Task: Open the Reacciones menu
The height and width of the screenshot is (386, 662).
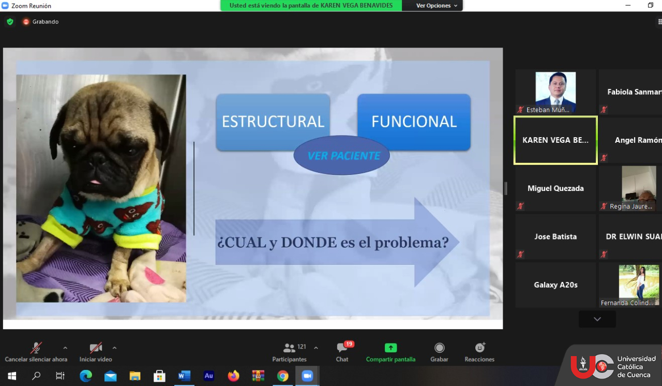Action: coord(479,352)
